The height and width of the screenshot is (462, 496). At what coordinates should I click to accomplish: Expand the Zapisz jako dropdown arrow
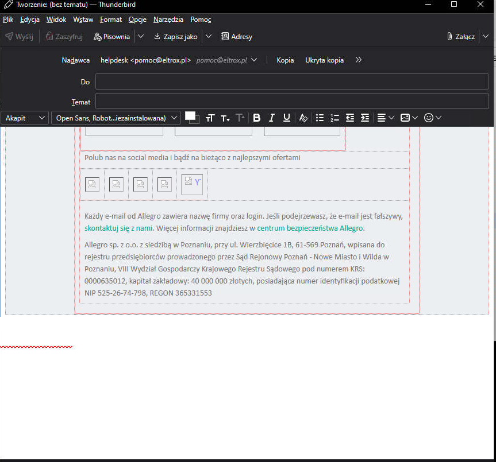pos(209,36)
